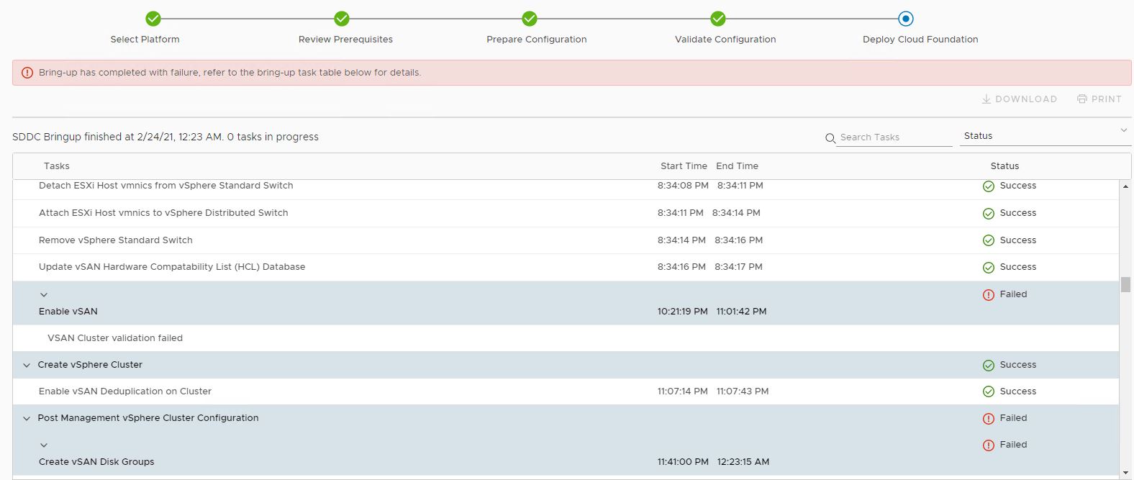Click the Failed icon on Enable vSAN row
Screen dimensions: 1134x480
pos(989,295)
